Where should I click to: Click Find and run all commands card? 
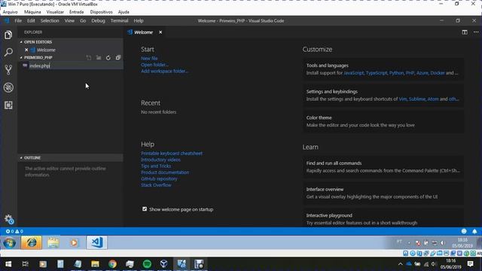pyautogui.click(x=383, y=167)
